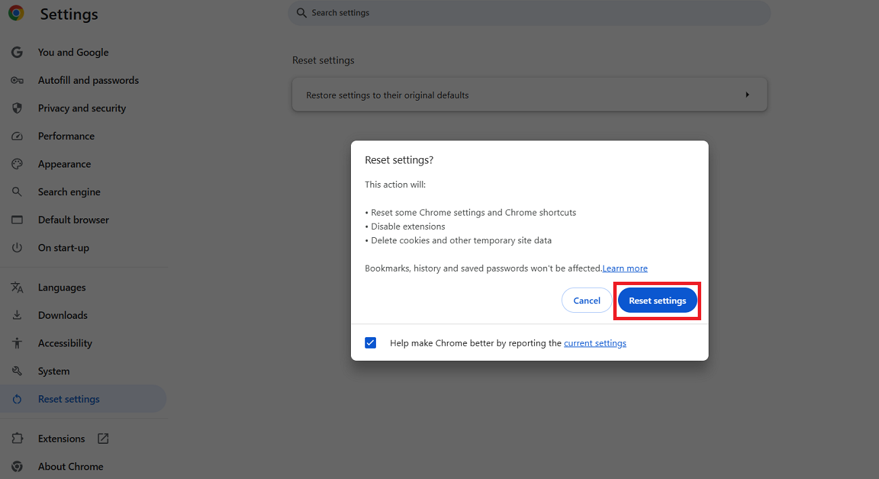Viewport: 879px width, 479px height.
Task: Click the speedometer icon for Performance
Action: [17, 136]
